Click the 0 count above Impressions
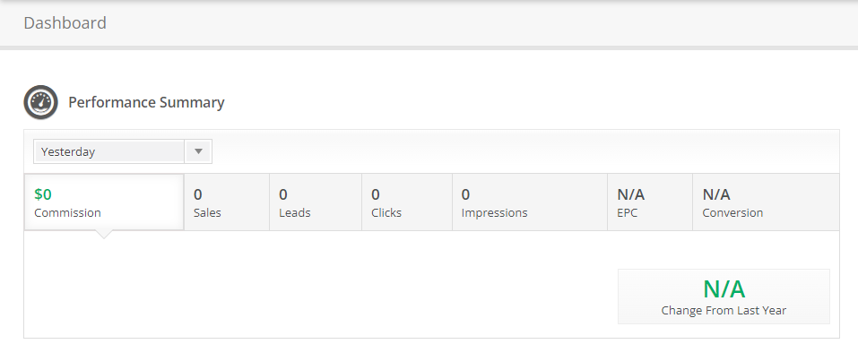Image resolution: width=858 pixels, height=344 pixels. click(465, 194)
